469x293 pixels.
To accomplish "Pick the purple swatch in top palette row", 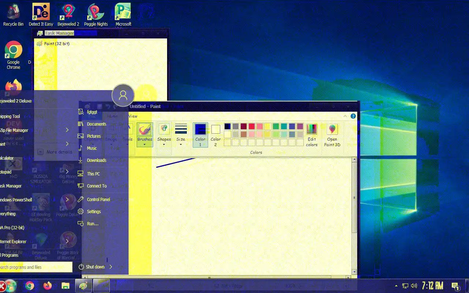I will (300, 126).
